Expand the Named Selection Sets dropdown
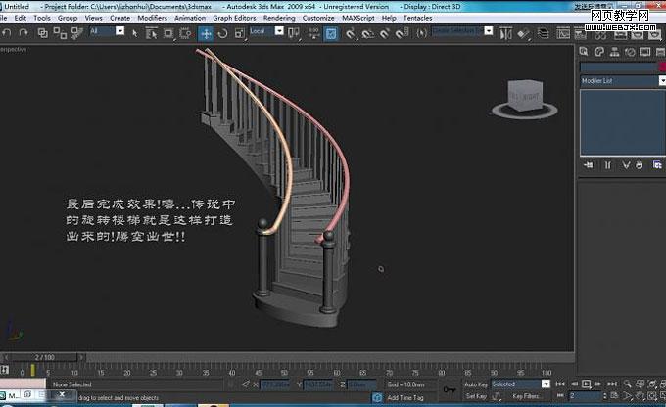This screenshot has height=407, width=666. point(489,31)
